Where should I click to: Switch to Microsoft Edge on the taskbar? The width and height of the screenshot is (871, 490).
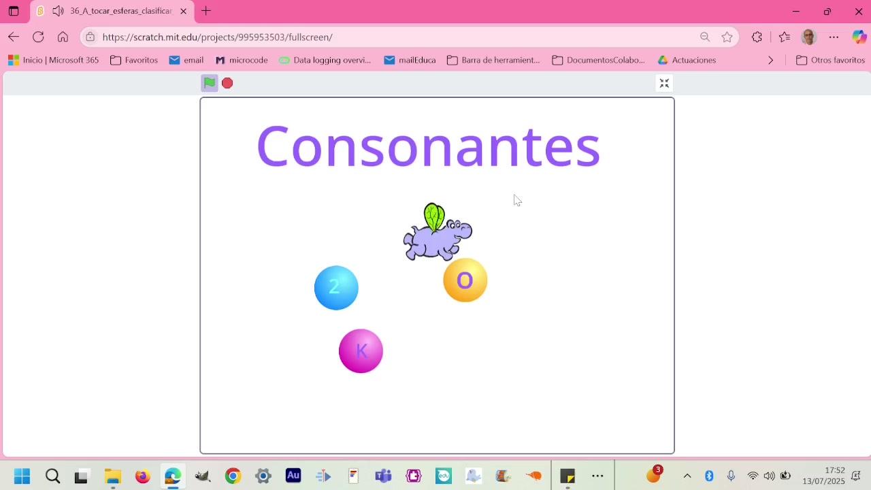point(173,476)
